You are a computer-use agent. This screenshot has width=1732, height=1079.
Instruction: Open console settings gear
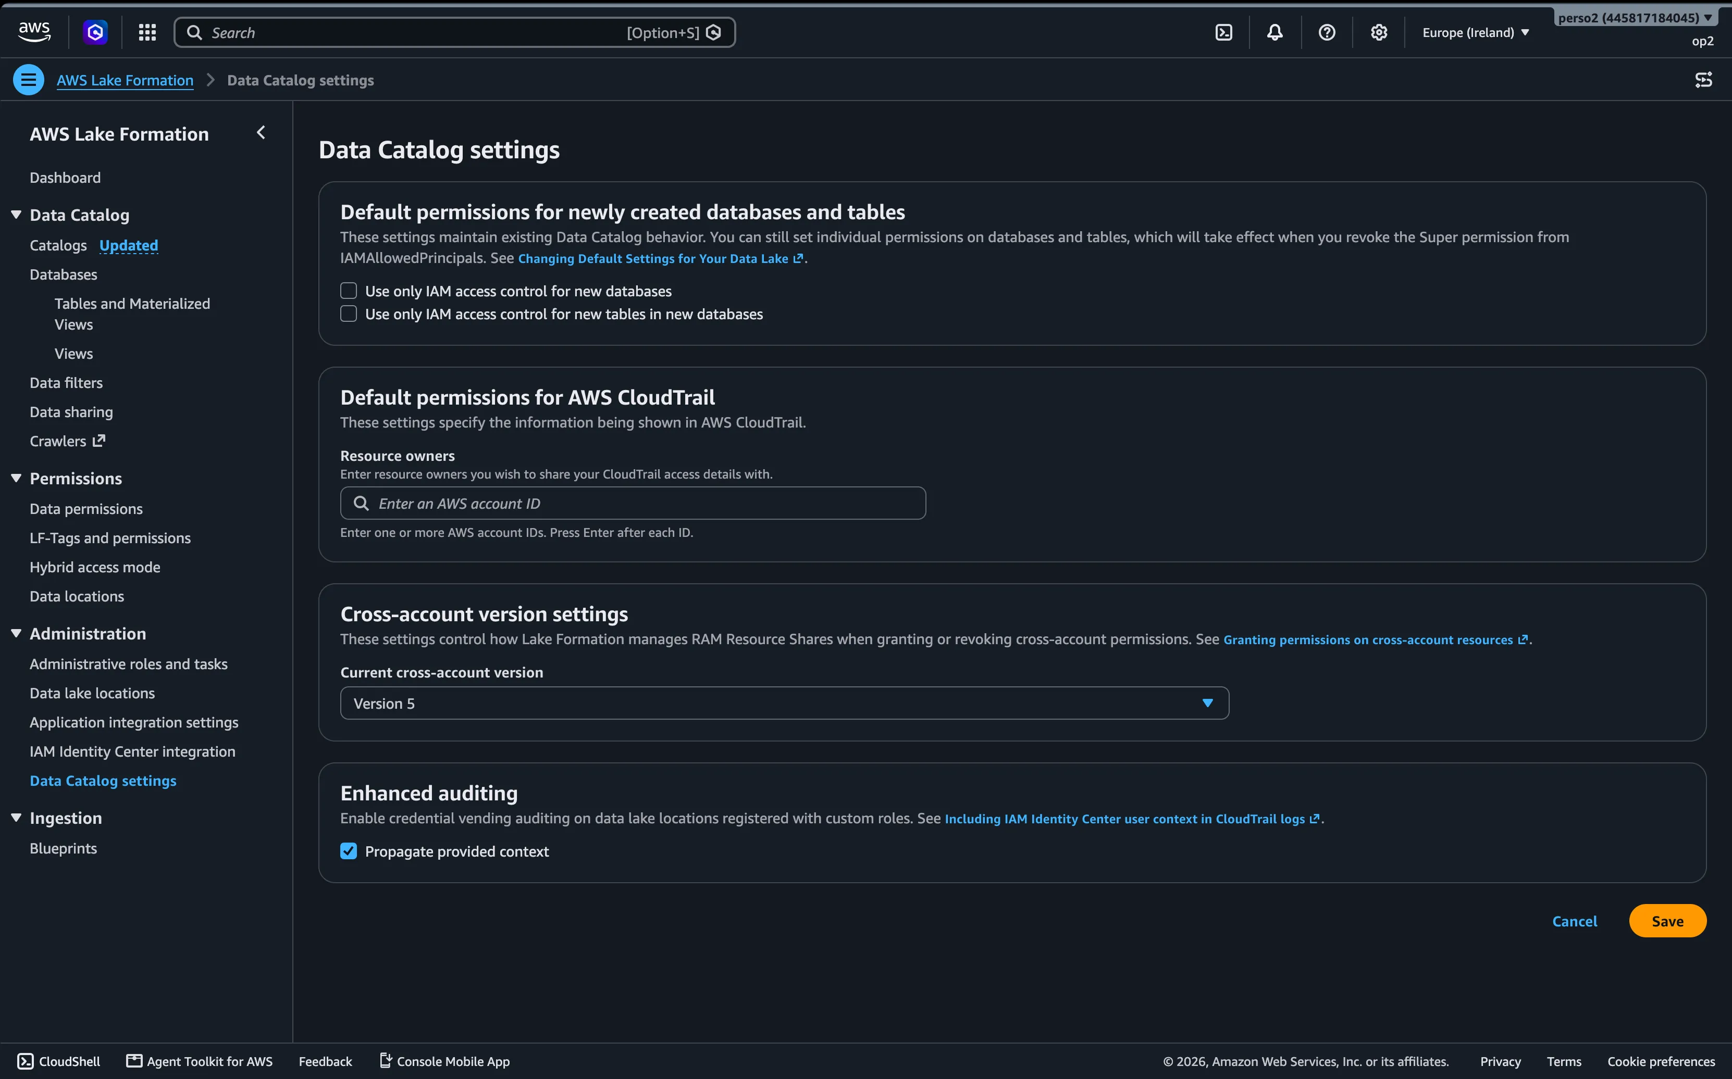point(1379,32)
